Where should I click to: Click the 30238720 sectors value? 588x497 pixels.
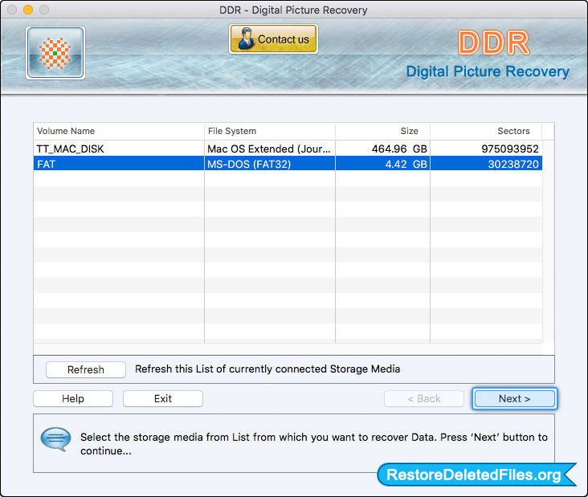tap(513, 164)
